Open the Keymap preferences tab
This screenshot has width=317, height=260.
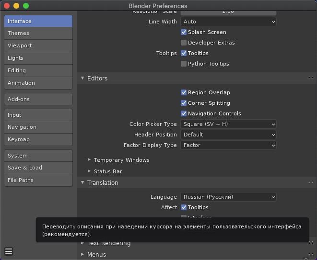38,139
